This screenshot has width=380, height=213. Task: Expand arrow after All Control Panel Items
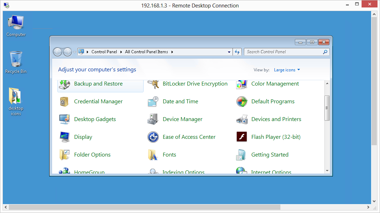pos(172,52)
